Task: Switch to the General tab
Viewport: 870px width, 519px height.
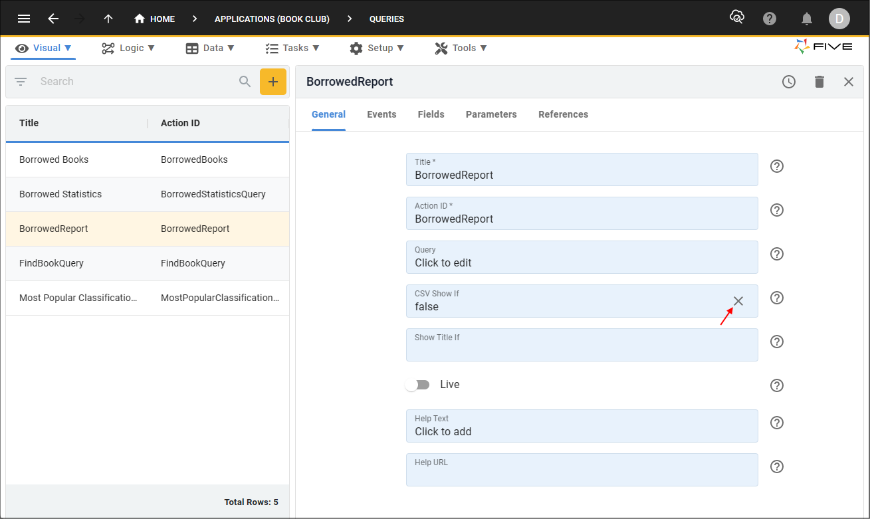Action: point(328,114)
